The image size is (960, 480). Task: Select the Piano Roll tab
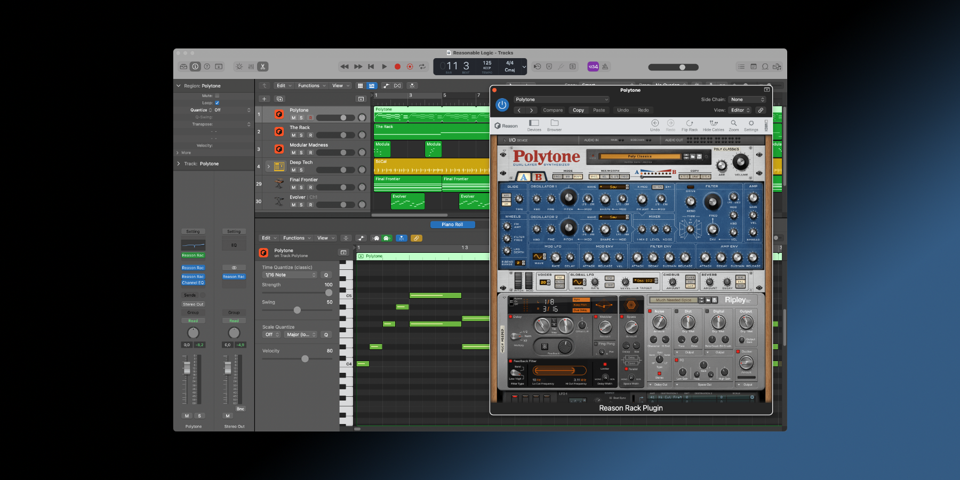pyautogui.click(x=452, y=225)
